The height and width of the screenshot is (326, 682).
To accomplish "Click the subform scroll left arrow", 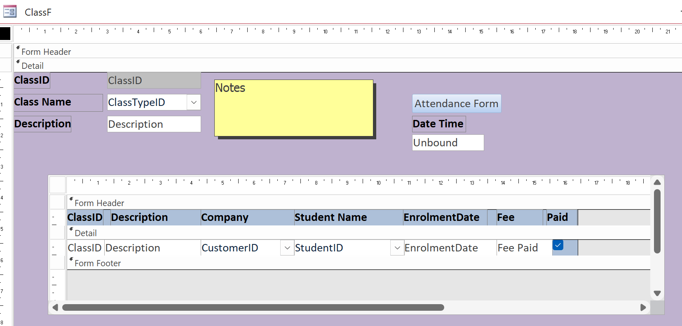I will coord(55,307).
